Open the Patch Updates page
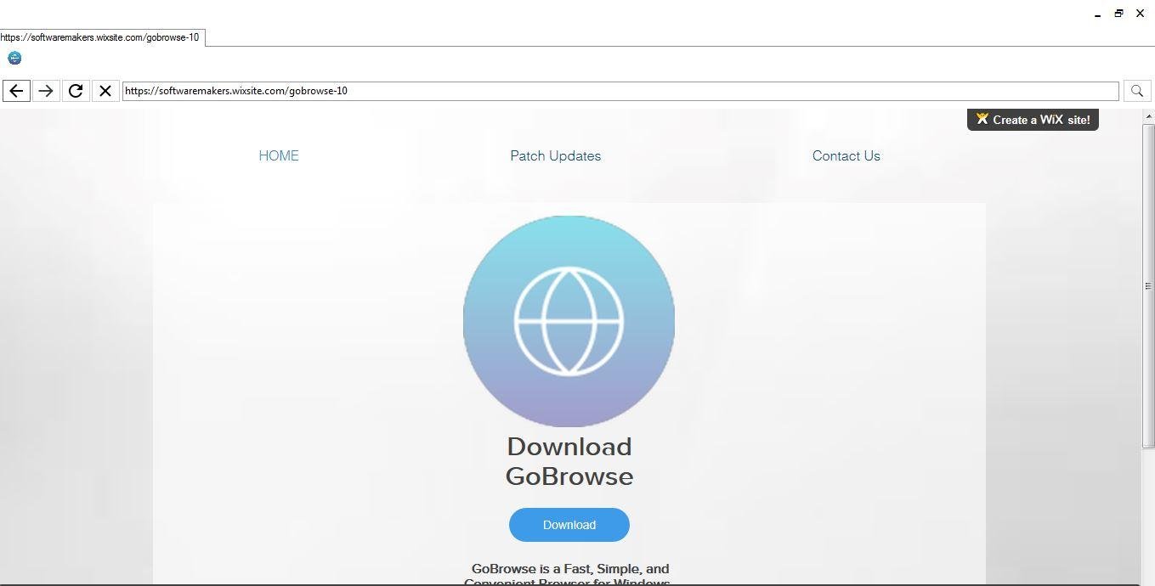Image resolution: width=1155 pixels, height=586 pixels. pos(555,155)
